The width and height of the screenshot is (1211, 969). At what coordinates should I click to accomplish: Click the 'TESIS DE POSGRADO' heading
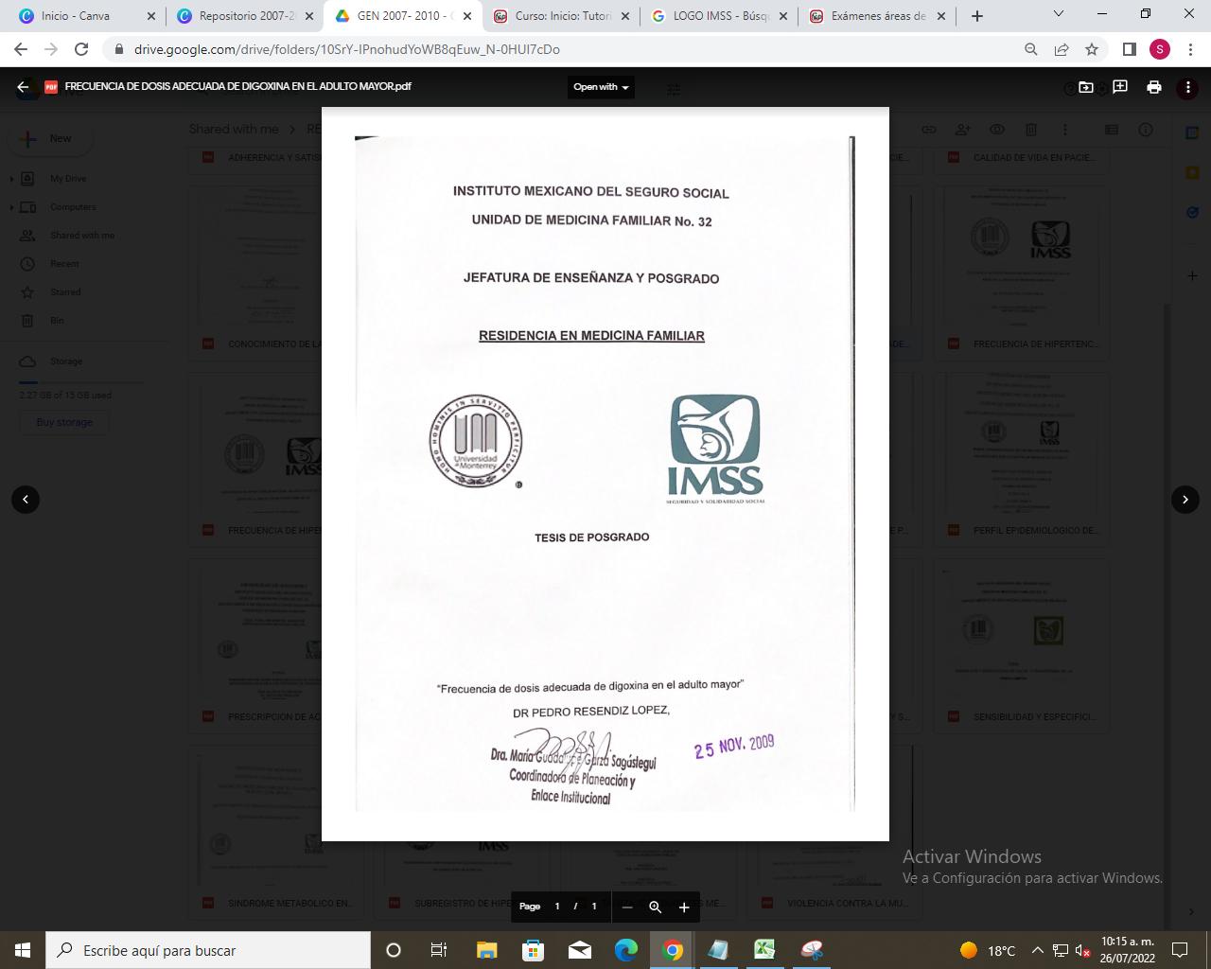[591, 537]
